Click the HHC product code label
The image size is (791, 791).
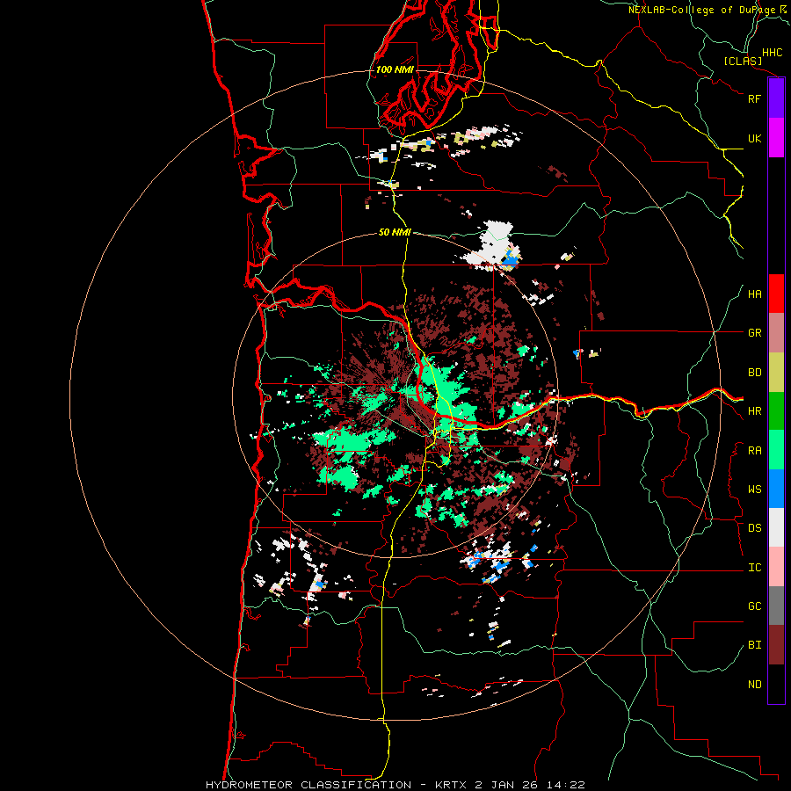tap(773, 53)
